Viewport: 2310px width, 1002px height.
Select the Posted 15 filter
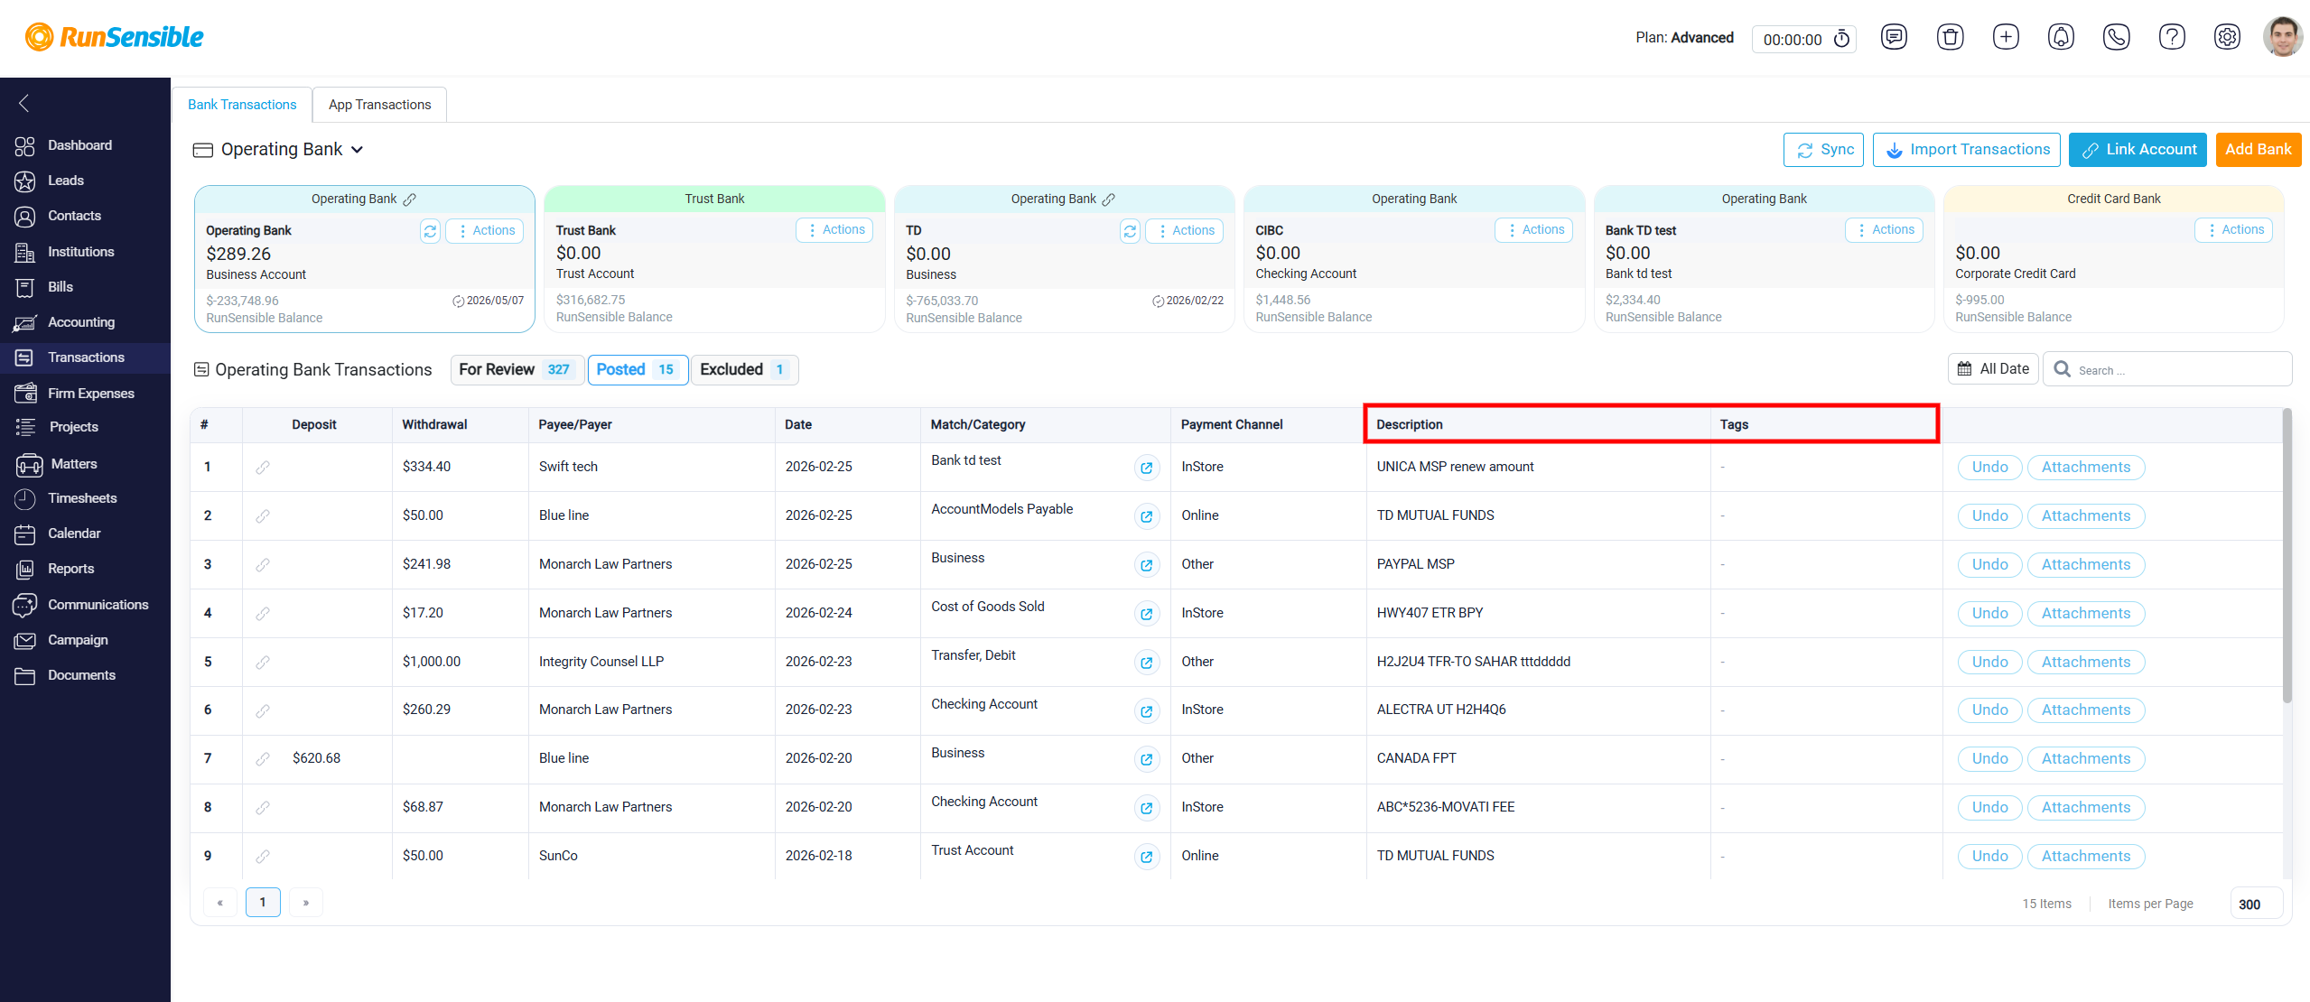pos(638,369)
